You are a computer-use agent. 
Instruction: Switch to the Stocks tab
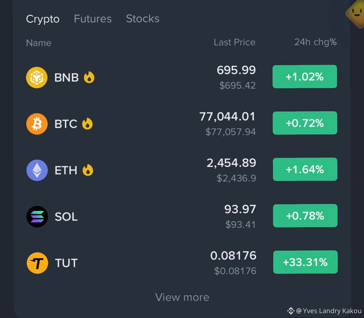[x=143, y=19]
